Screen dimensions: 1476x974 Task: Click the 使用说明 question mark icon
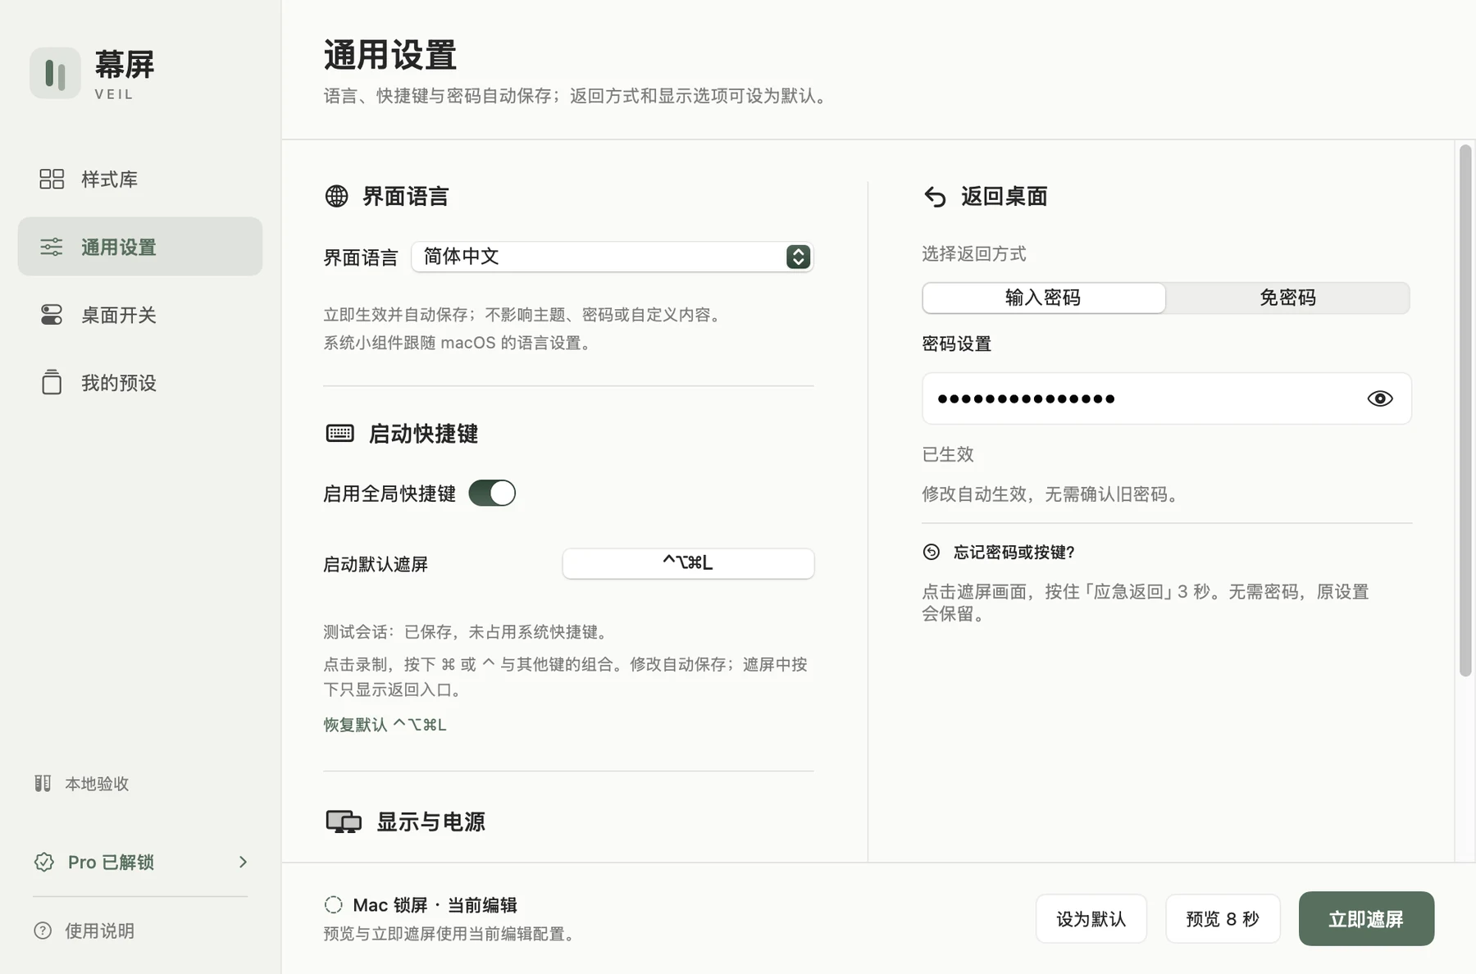click(43, 931)
